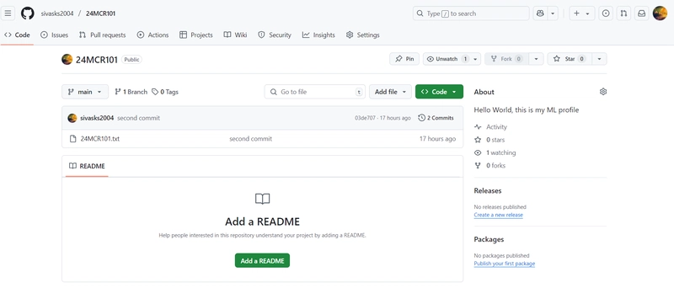Screen dimensions: 674x304
Task: Expand the main branch selector dropdown
Action: (x=85, y=92)
